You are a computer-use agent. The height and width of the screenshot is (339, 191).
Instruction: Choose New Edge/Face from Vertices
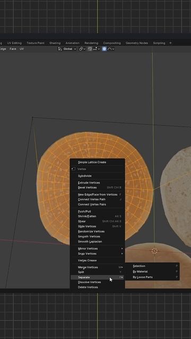point(97,194)
